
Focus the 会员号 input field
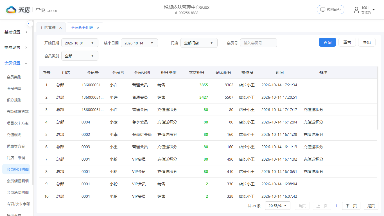coord(259,43)
